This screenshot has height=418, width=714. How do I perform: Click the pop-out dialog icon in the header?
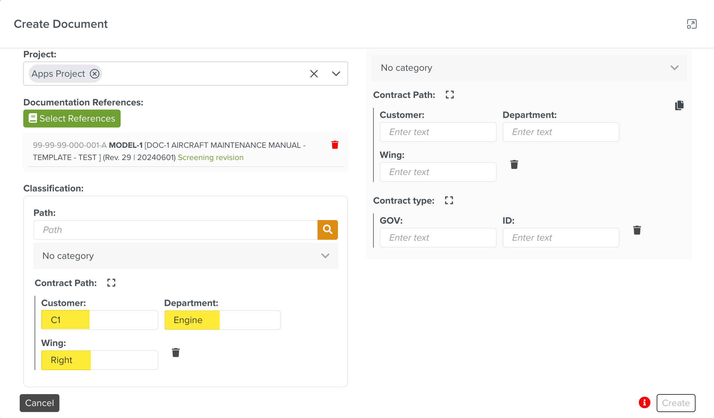[692, 24]
